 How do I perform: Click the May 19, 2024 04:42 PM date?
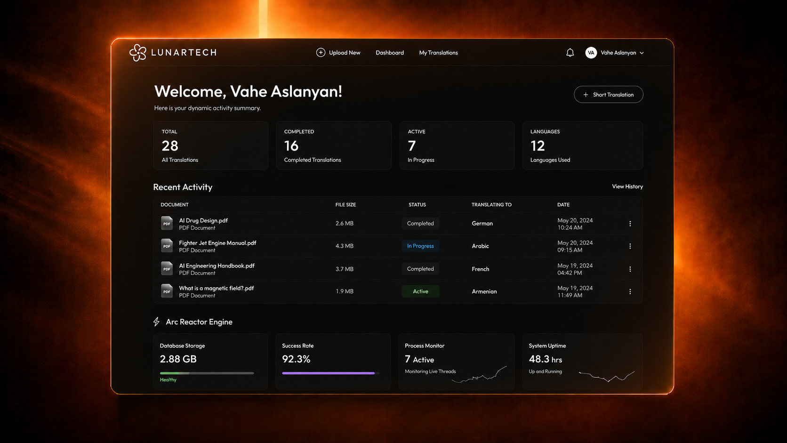coord(575,269)
